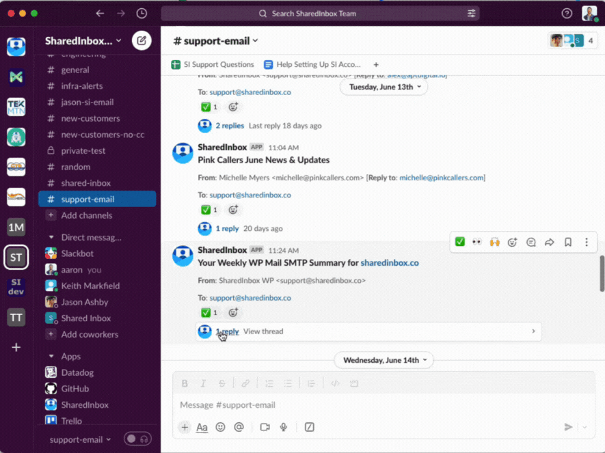Add a new tab with plus button
The height and width of the screenshot is (453, 605).
point(376,65)
